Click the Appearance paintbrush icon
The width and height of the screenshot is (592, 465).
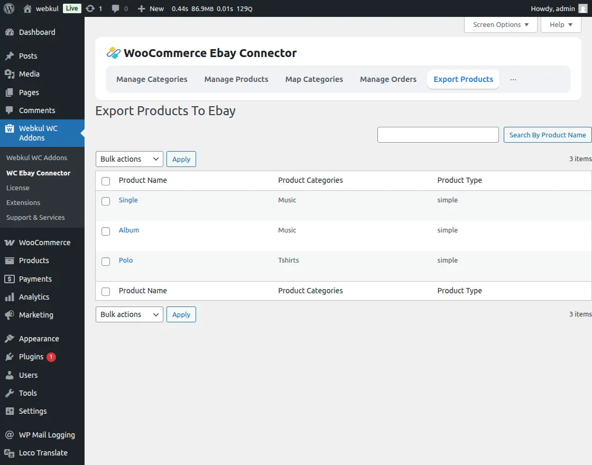tap(10, 339)
